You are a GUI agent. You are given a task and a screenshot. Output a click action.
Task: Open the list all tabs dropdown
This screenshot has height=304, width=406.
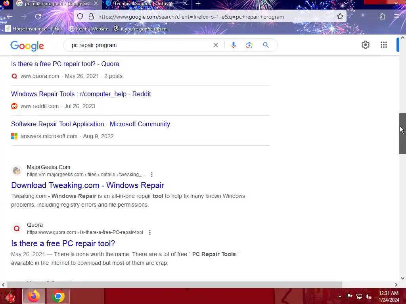point(346,3)
